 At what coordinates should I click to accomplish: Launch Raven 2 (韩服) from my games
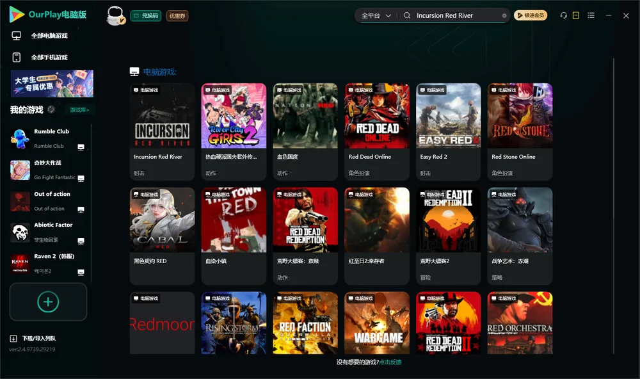(47, 263)
